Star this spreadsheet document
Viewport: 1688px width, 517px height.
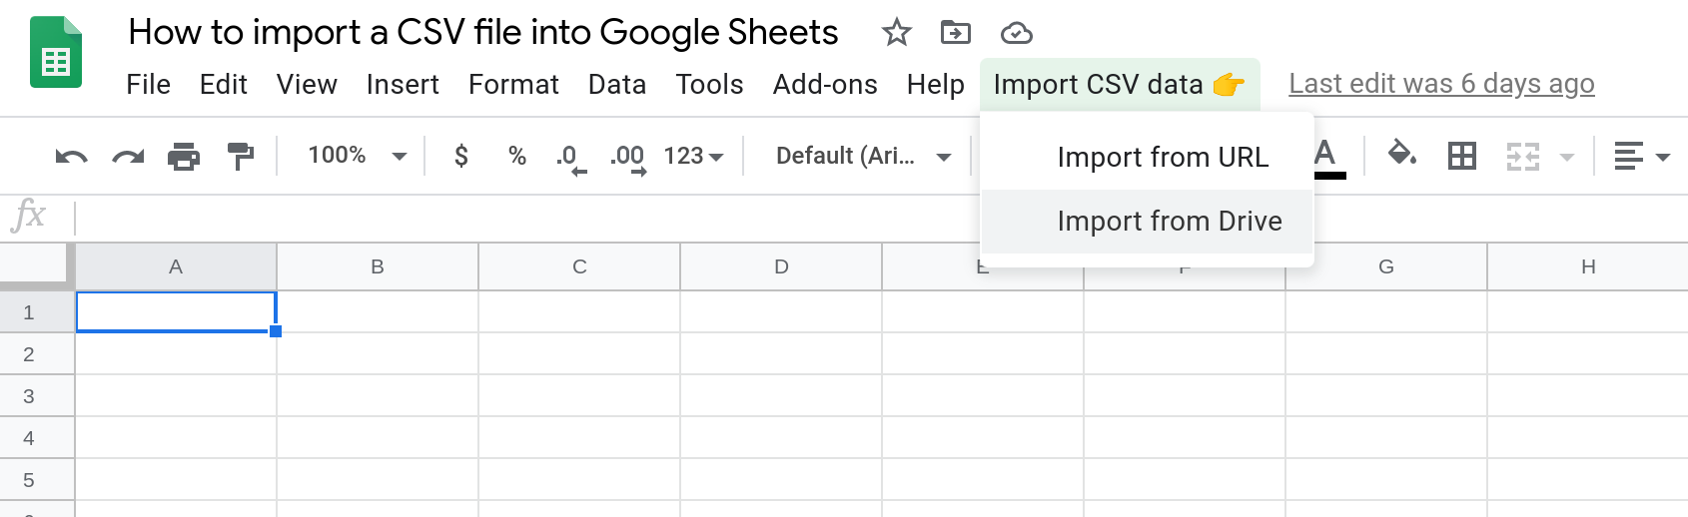pos(897,33)
